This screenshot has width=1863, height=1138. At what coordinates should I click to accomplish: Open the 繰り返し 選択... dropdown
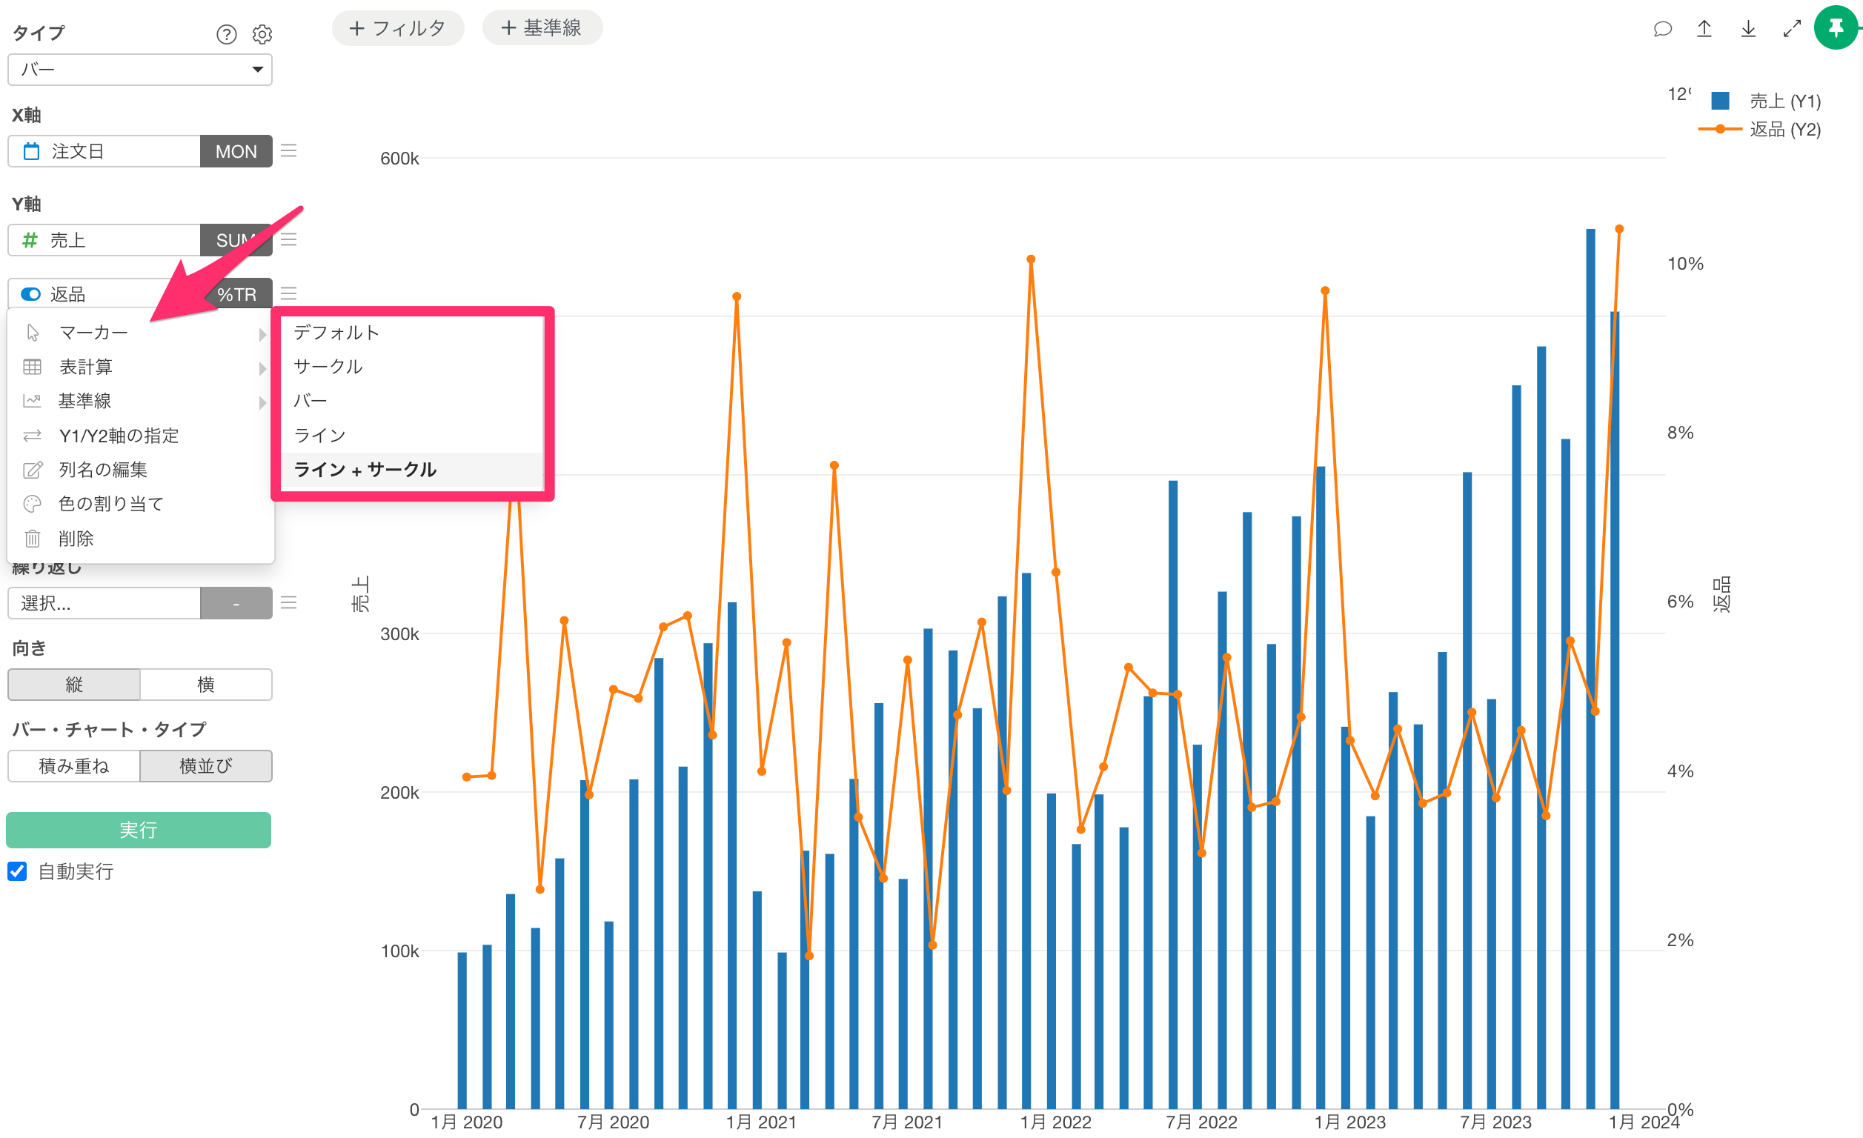pos(104,602)
